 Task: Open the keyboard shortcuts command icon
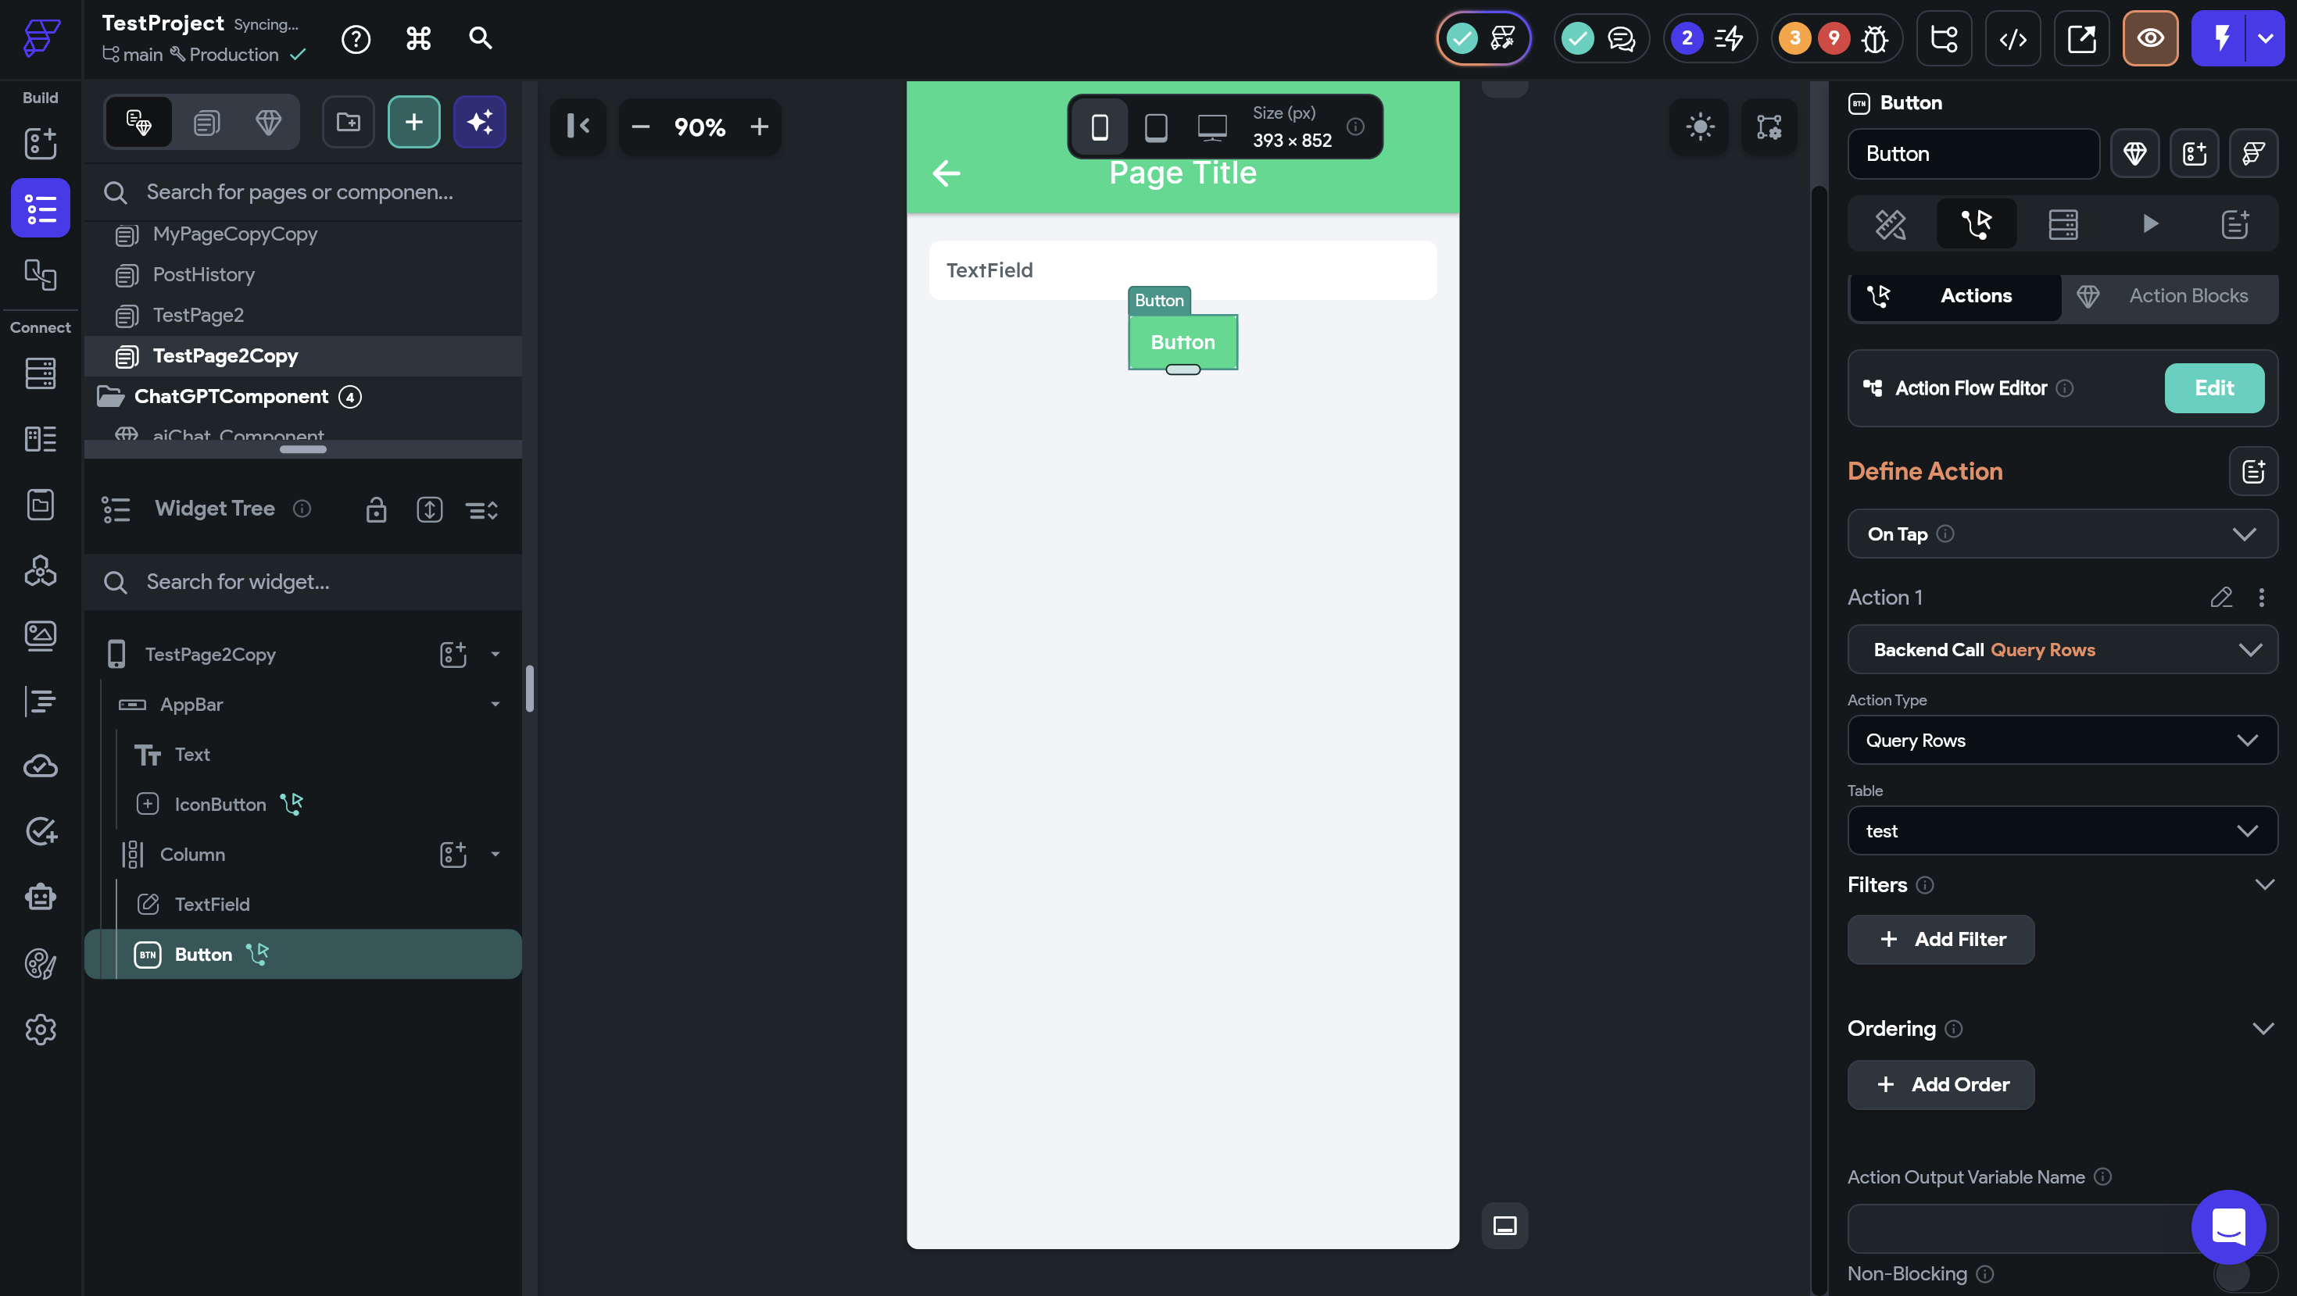click(x=418, y=38)
